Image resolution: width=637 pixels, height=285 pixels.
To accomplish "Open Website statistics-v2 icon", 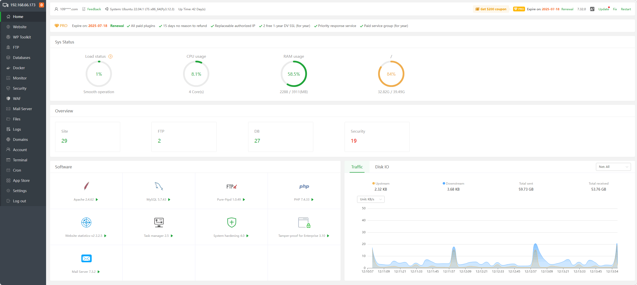I will pos(86,222).
